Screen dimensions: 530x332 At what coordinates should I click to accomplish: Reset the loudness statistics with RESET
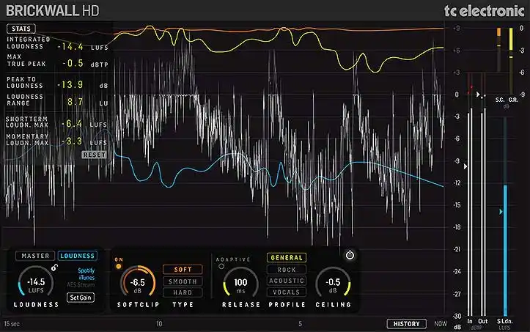tap(94, 155)
